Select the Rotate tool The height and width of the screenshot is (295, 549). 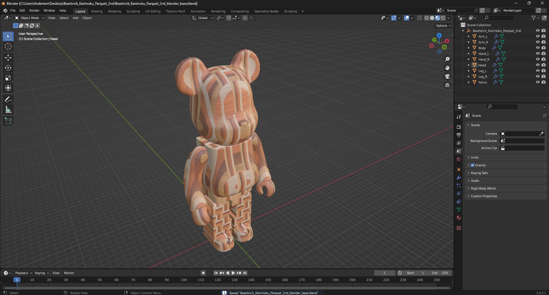8,68
